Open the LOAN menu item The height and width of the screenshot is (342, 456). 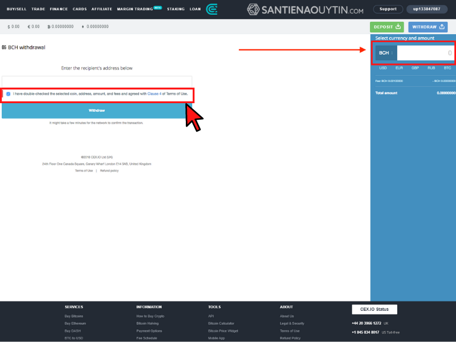(195, 9)
